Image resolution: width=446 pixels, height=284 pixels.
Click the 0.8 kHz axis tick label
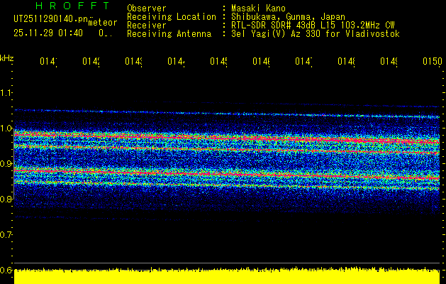pos(6,200)
